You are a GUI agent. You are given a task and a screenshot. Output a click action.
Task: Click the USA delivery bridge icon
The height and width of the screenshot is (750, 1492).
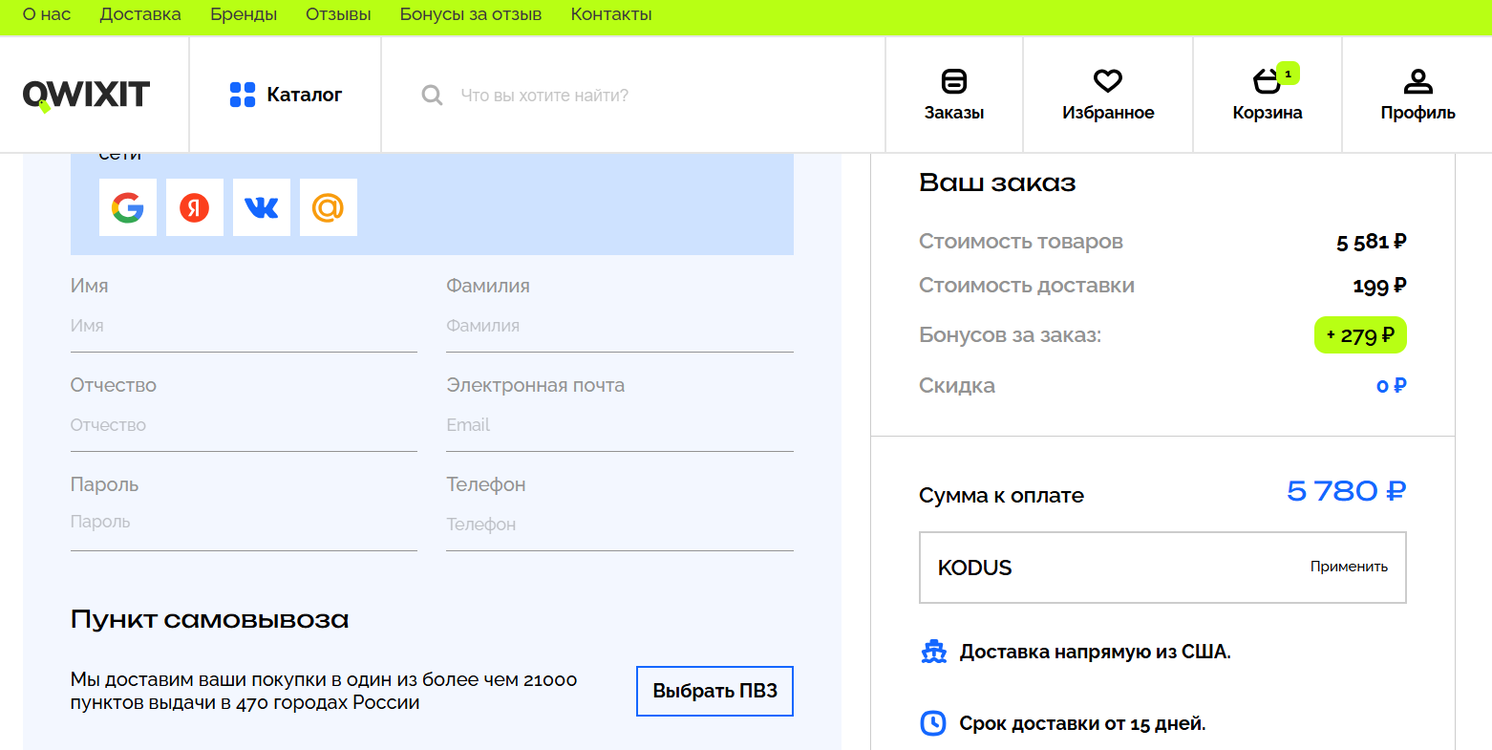coord(933,652)
